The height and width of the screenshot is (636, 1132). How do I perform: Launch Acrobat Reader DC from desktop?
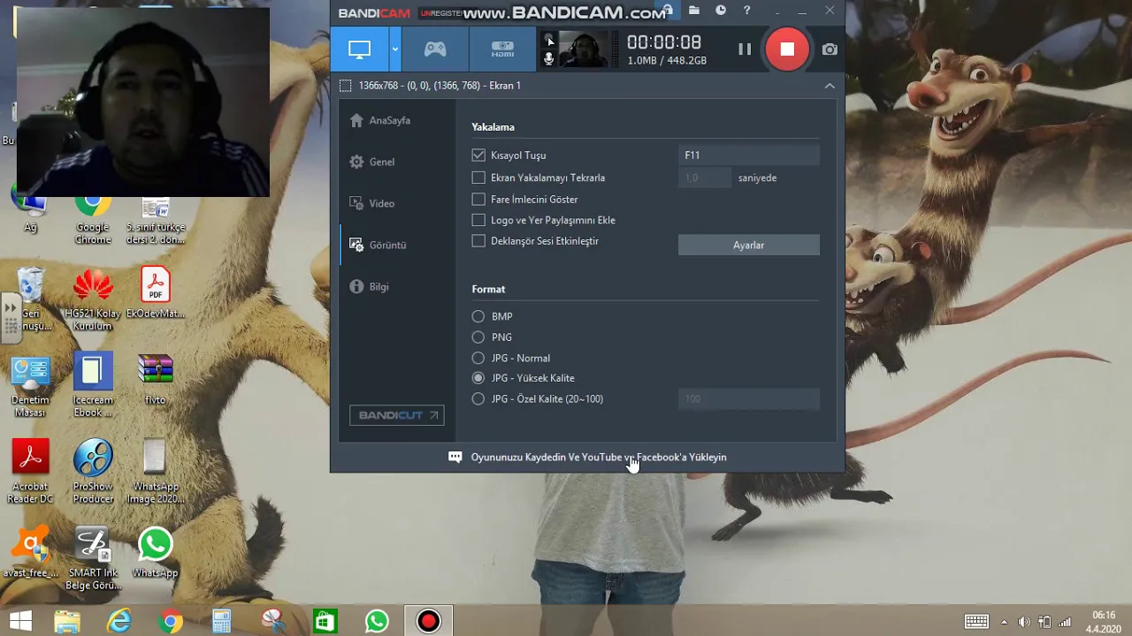31,472
